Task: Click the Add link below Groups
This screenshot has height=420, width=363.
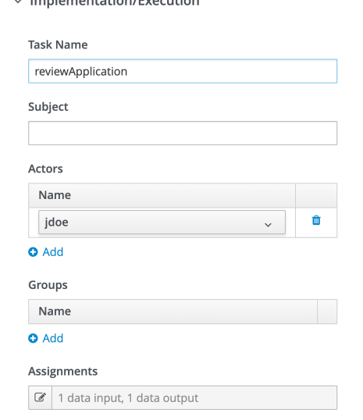Action: pos(53,338)
